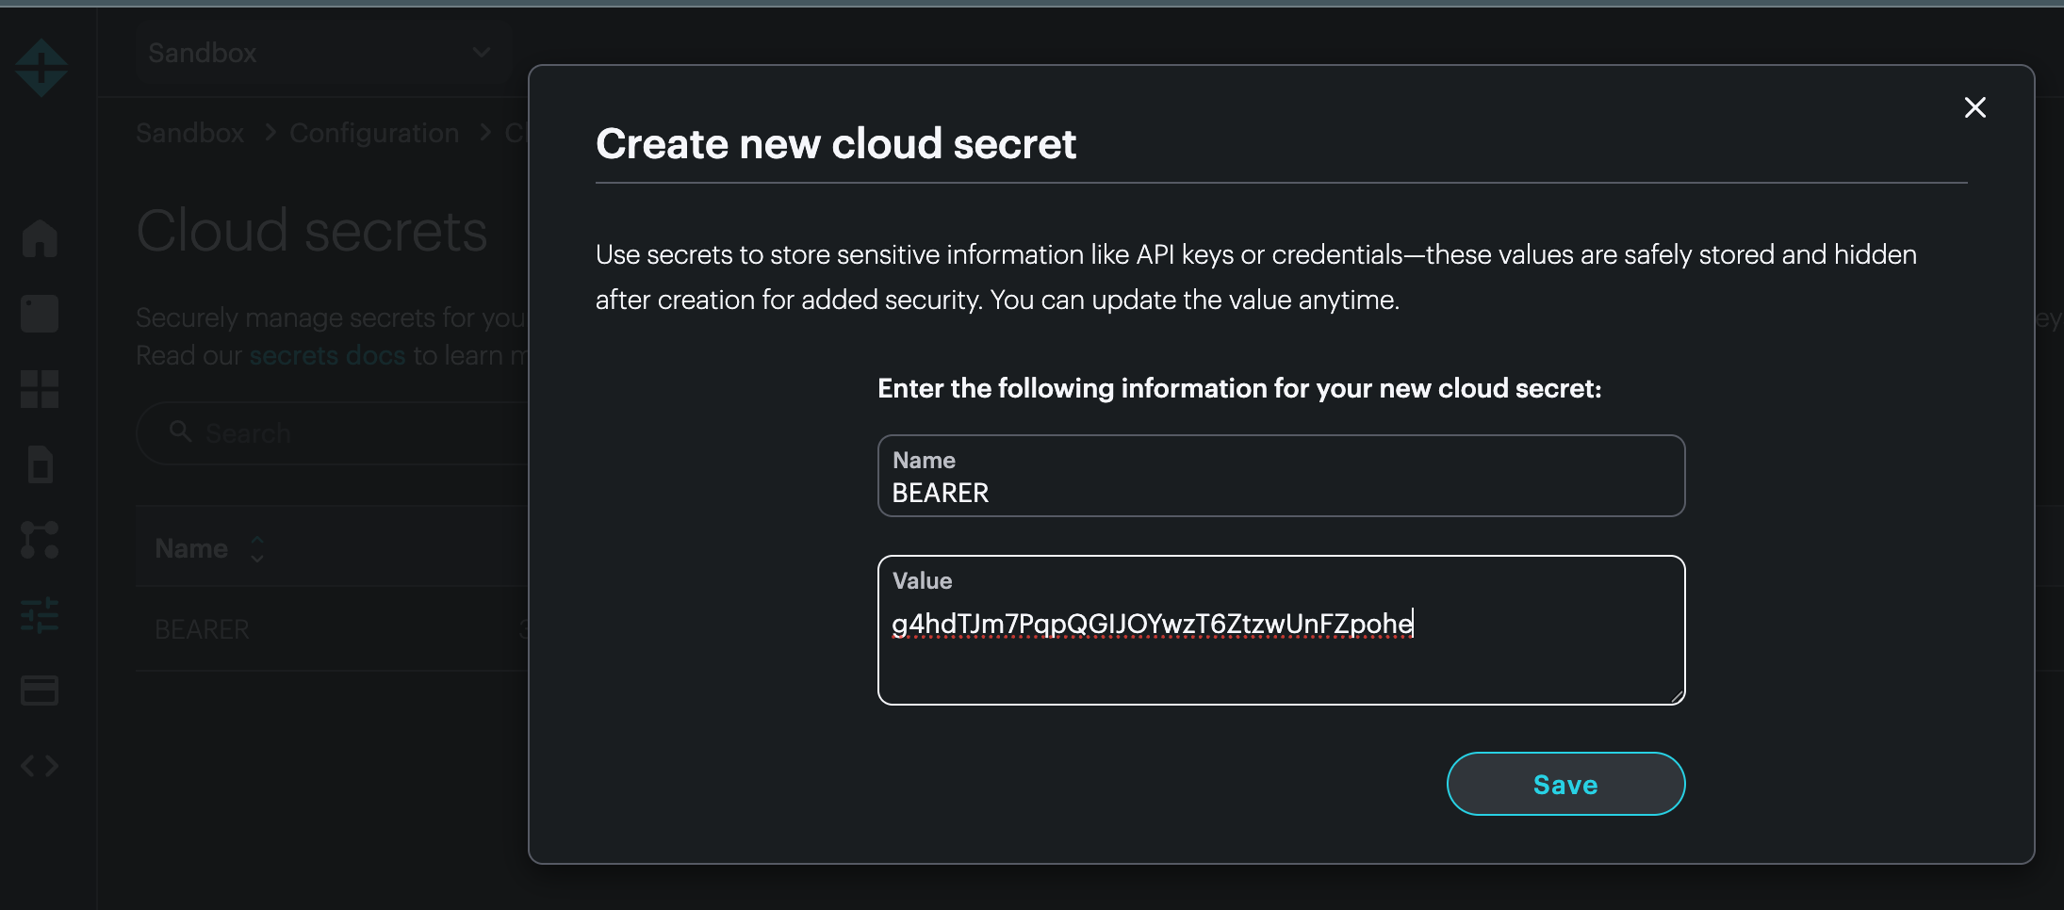The image size is (2064, 910).
Task: Click the billing card icon in the sidebar
Action: point(40,691)
